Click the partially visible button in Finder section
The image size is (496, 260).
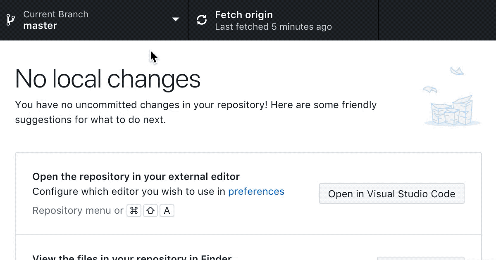coord(421,258)
